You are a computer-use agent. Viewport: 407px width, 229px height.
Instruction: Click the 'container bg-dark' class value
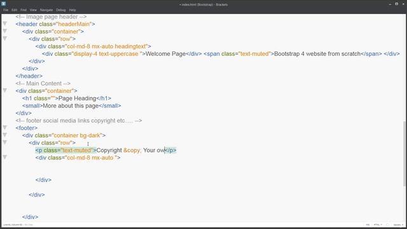pos(77,135)
